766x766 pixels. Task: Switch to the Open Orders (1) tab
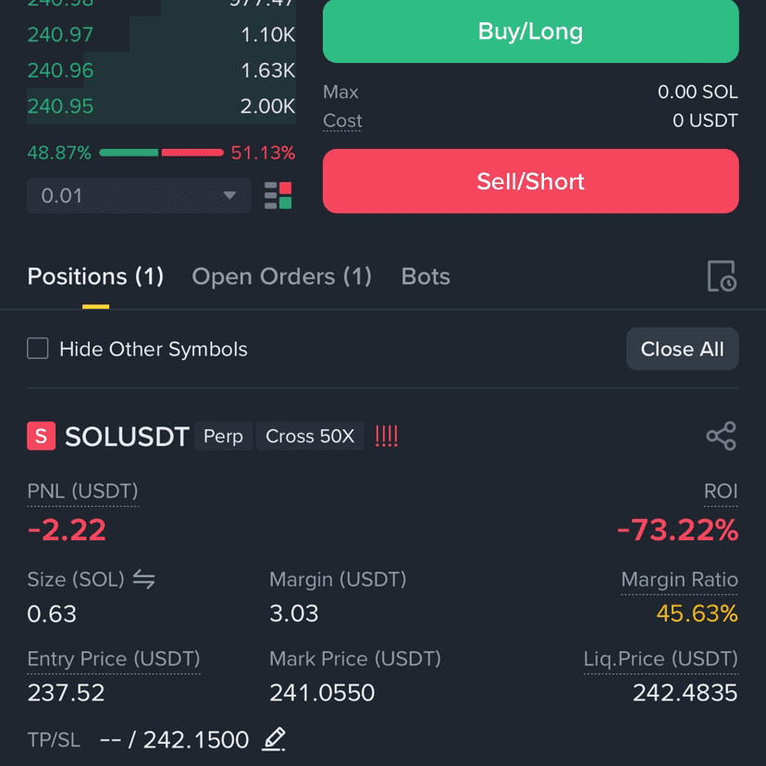coord(281,277)
